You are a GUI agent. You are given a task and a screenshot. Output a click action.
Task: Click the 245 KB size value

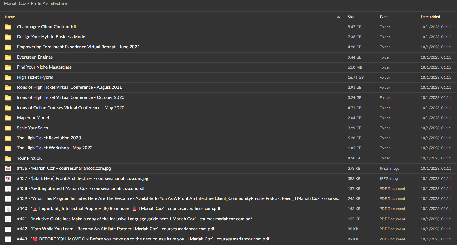[354, 198]
